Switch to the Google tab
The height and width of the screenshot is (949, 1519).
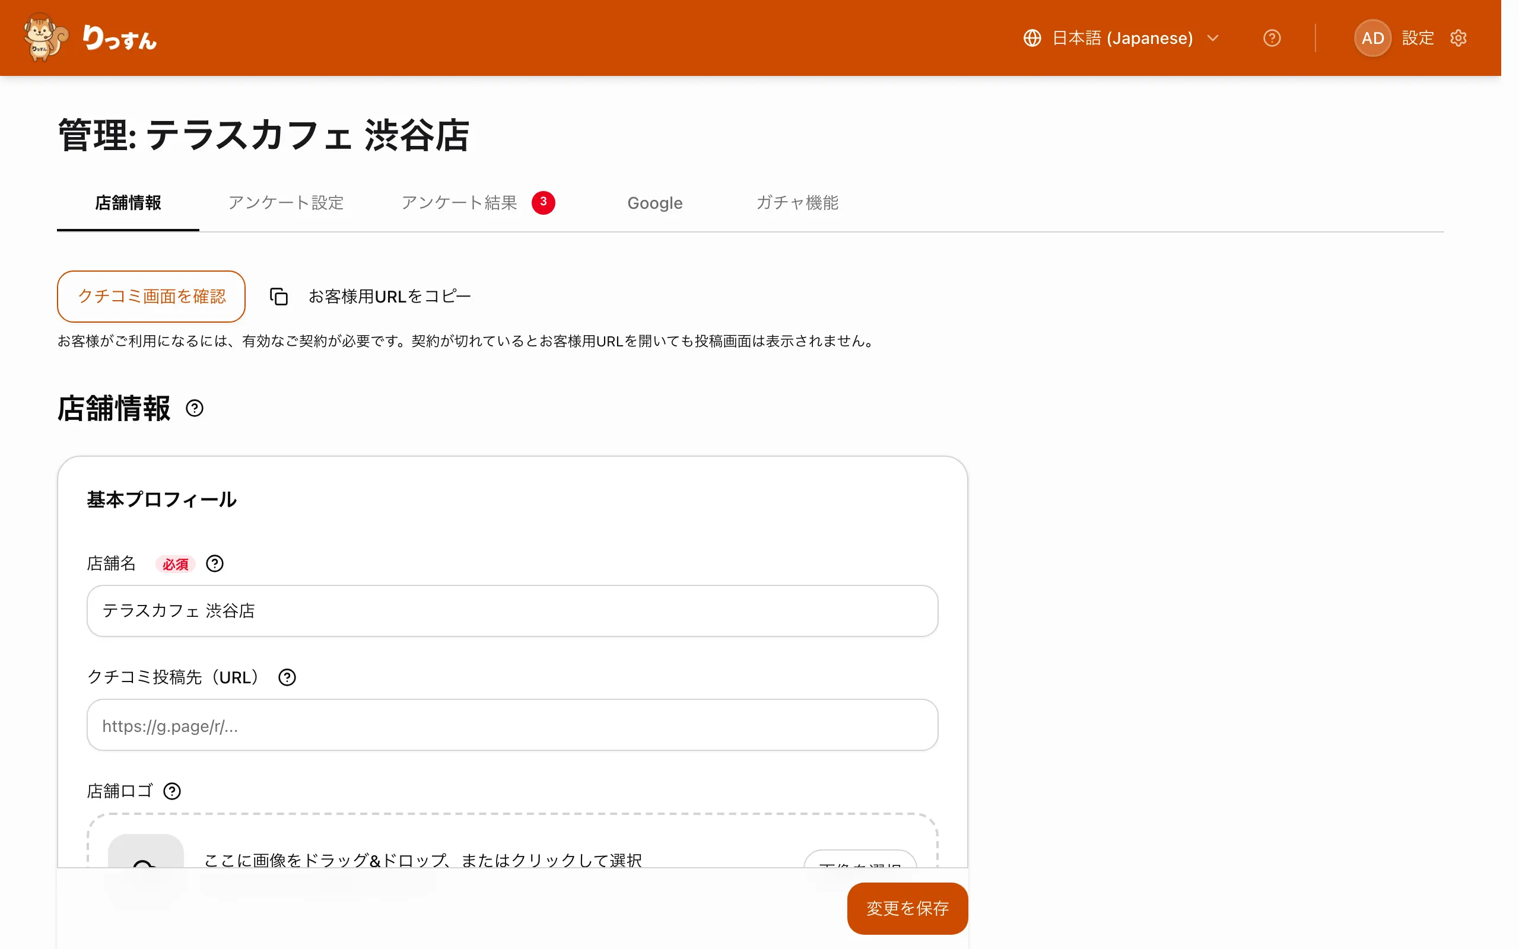click(654, 203)
